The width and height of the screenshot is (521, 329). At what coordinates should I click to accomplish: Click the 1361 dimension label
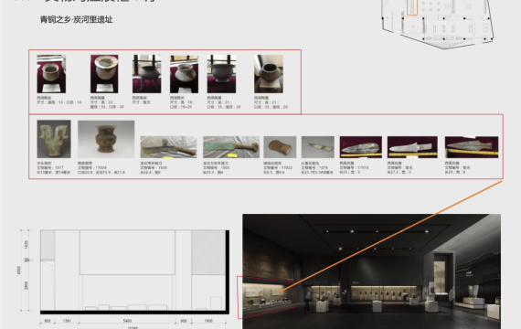coord(67,321)
